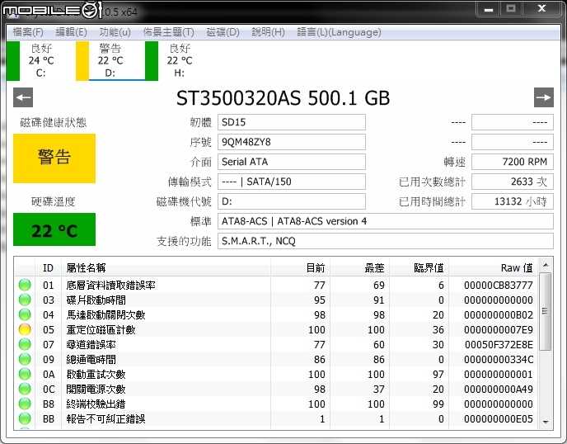
Task: Click the power on hours 13132 小時
Action: [513, 201]
